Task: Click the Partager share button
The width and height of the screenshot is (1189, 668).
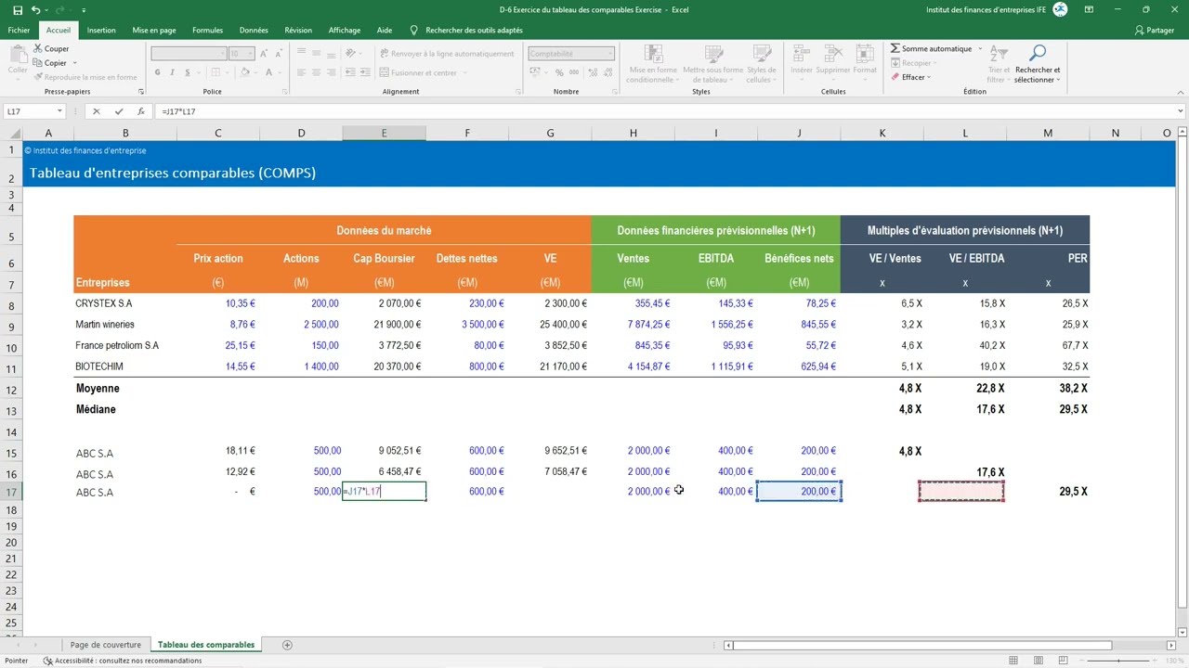Action: click(x=1155, y=30)
